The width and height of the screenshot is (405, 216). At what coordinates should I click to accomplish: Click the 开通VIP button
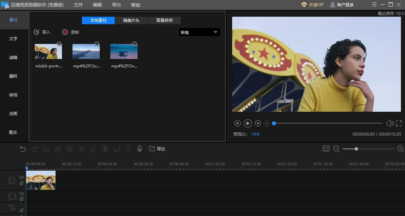312,5
